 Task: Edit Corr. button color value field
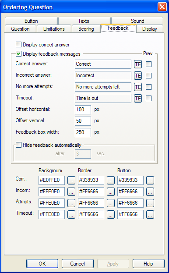[x=130, y=180]
